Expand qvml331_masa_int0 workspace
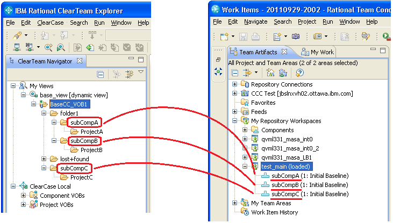393x223 pixels. pyautogui.click(x=245, y=139)
